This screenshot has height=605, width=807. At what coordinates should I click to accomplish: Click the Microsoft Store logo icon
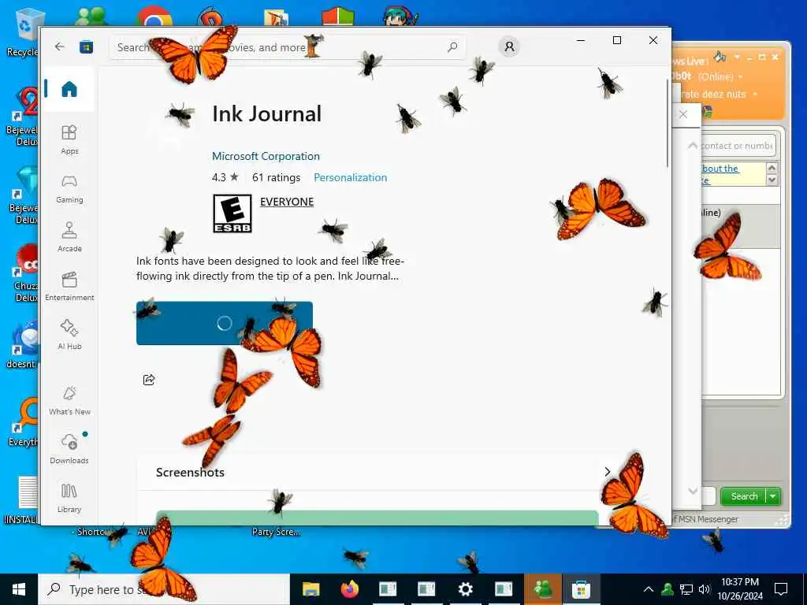tap(86, 46)
